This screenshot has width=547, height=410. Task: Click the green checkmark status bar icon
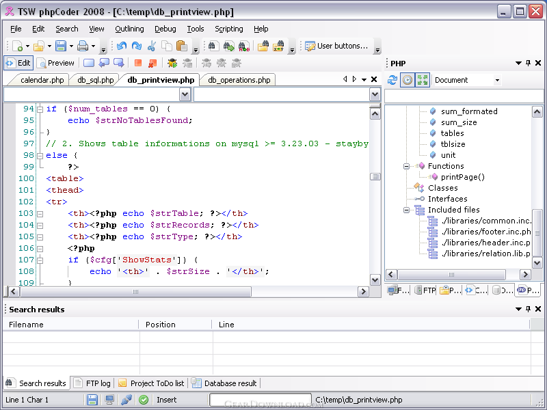click(144, 400)
